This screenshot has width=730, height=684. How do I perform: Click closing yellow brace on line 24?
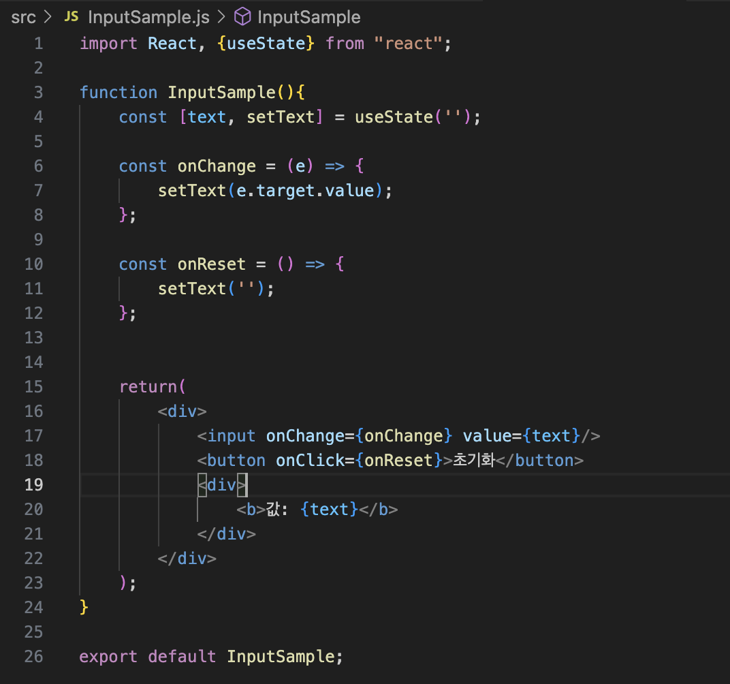(x=84, y=607)
